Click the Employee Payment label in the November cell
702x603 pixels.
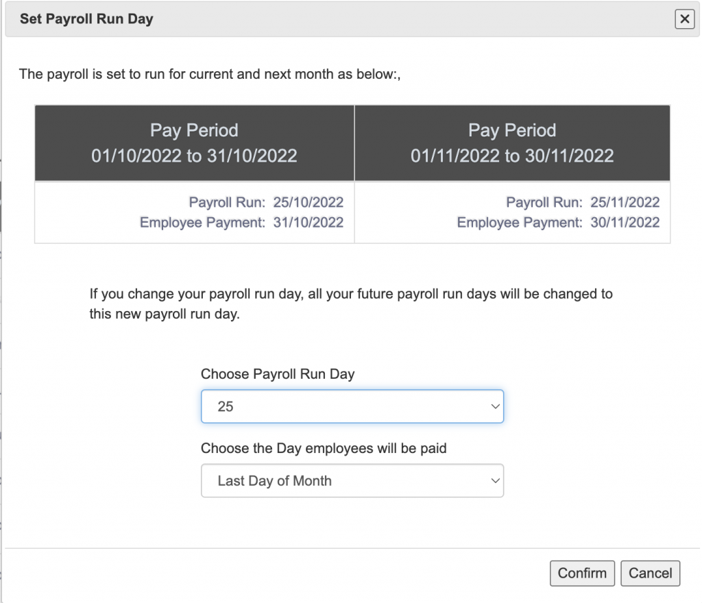pos(519,222)
